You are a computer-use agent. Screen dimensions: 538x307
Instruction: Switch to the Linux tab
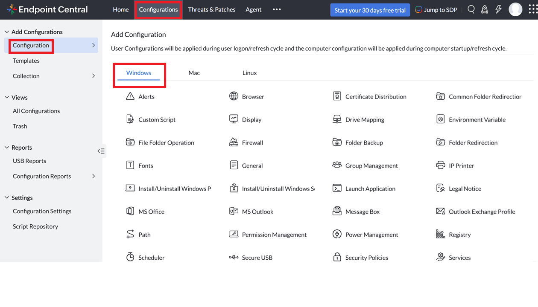pos(250,73)
